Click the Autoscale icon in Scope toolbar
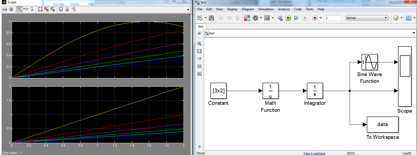Image resolution: width=417 pixels, height=155 pixels. coord(40,9)
